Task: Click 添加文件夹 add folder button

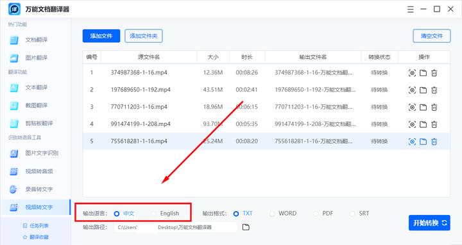Action: tap(144, 36)
